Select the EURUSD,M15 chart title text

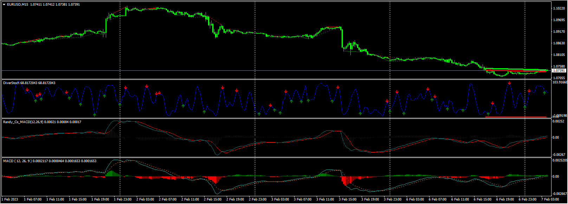[x=18, y=5]
